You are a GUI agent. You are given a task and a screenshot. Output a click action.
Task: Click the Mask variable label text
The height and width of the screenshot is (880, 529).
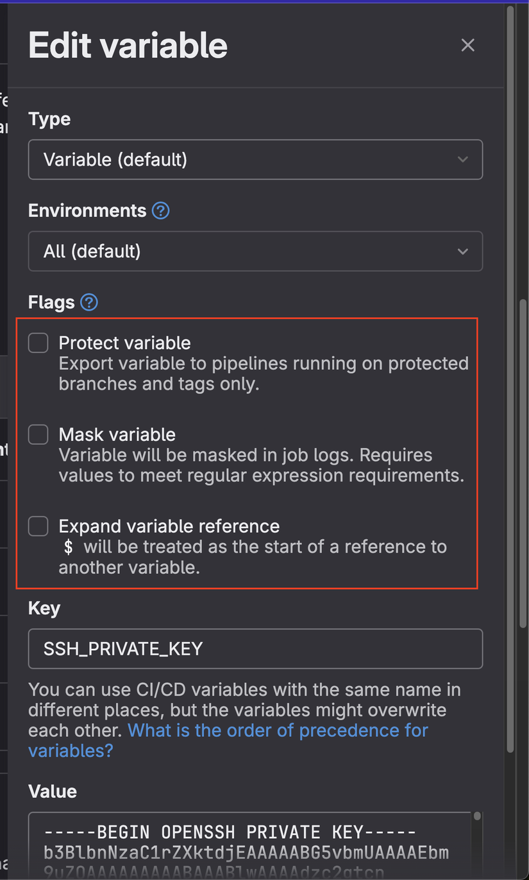(117, 435)
